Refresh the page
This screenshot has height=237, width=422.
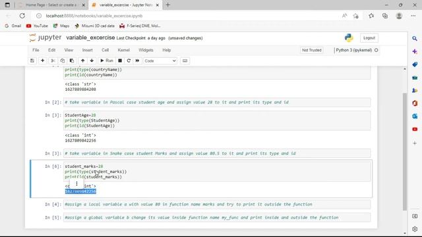(x=22, y=16)
